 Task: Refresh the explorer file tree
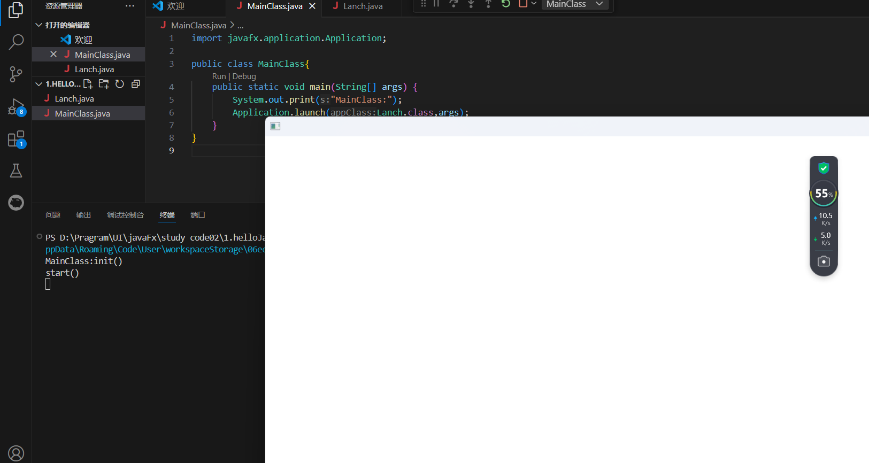(x=120, y=84)
